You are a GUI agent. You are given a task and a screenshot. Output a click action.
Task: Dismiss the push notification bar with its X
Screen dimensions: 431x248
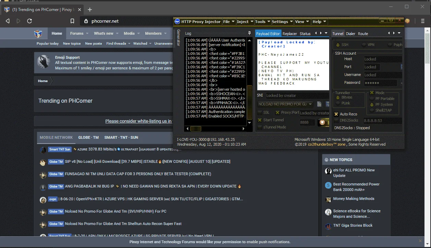pos(420,241)
